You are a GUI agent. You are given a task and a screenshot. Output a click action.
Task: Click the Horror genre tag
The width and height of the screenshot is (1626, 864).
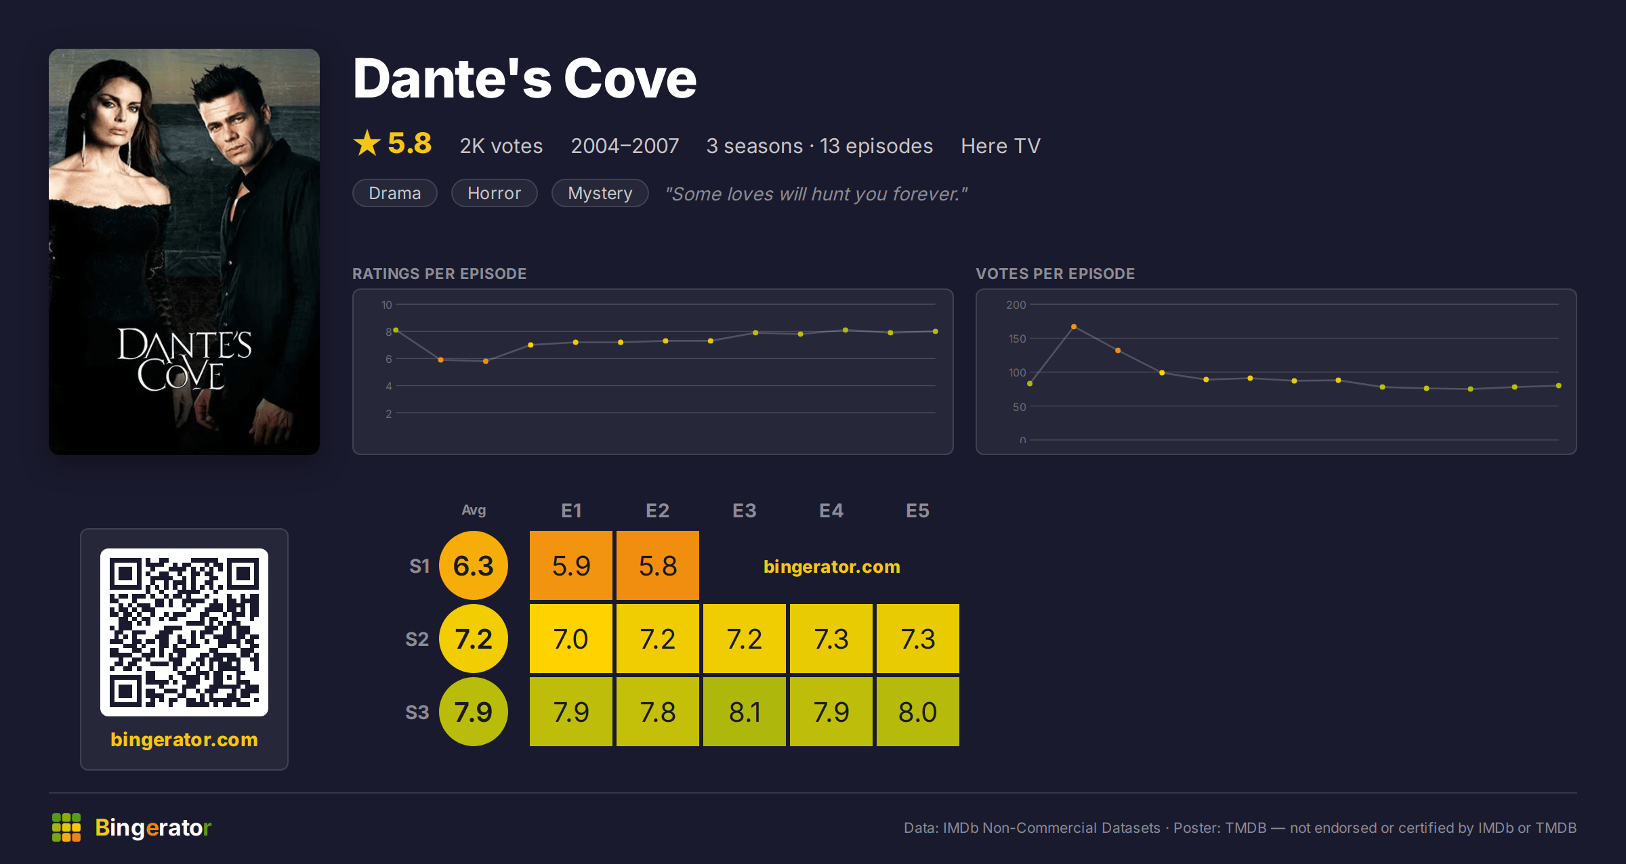tap(495, 193)
